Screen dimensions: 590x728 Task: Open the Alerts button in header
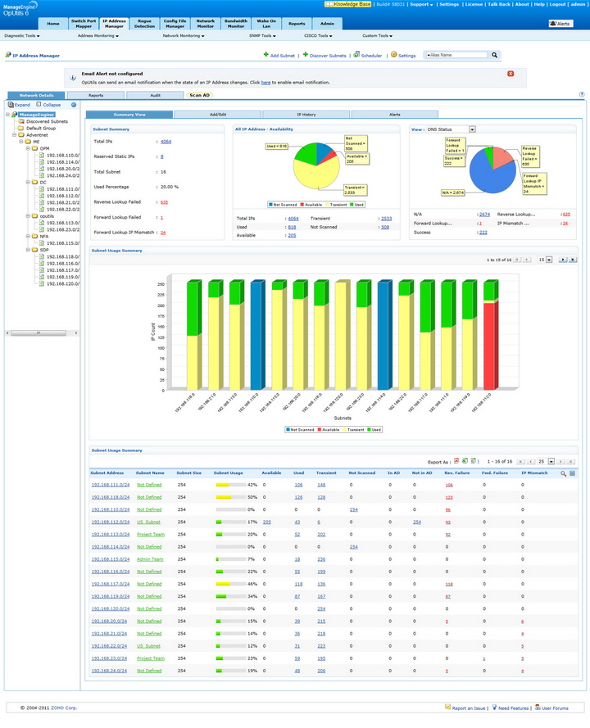click(x=560, y=24)
